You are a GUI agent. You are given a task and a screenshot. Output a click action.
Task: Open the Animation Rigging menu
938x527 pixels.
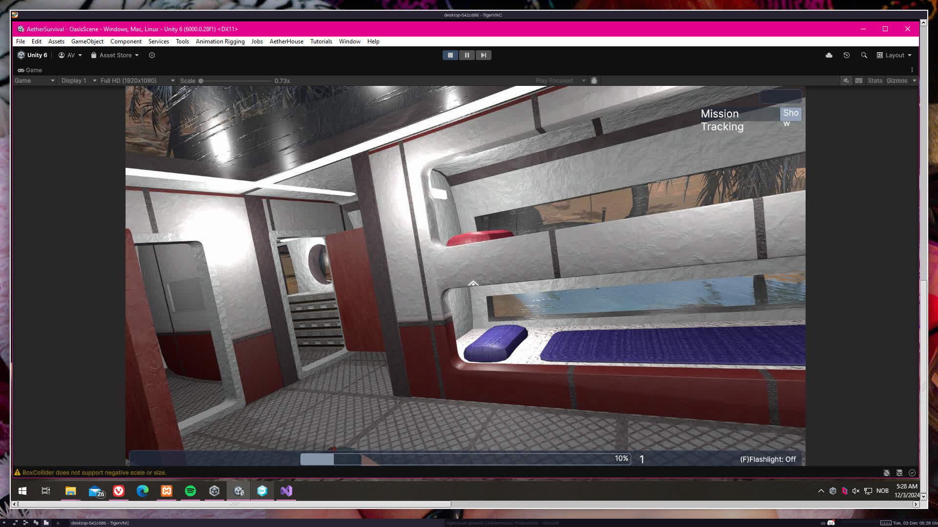[220, 41]
